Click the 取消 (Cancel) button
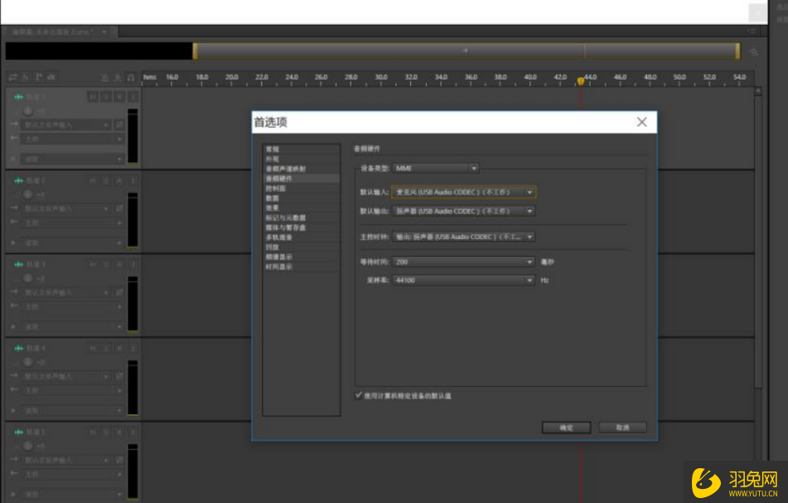Screen dimensions: 788x503 [x=623, y=428]
